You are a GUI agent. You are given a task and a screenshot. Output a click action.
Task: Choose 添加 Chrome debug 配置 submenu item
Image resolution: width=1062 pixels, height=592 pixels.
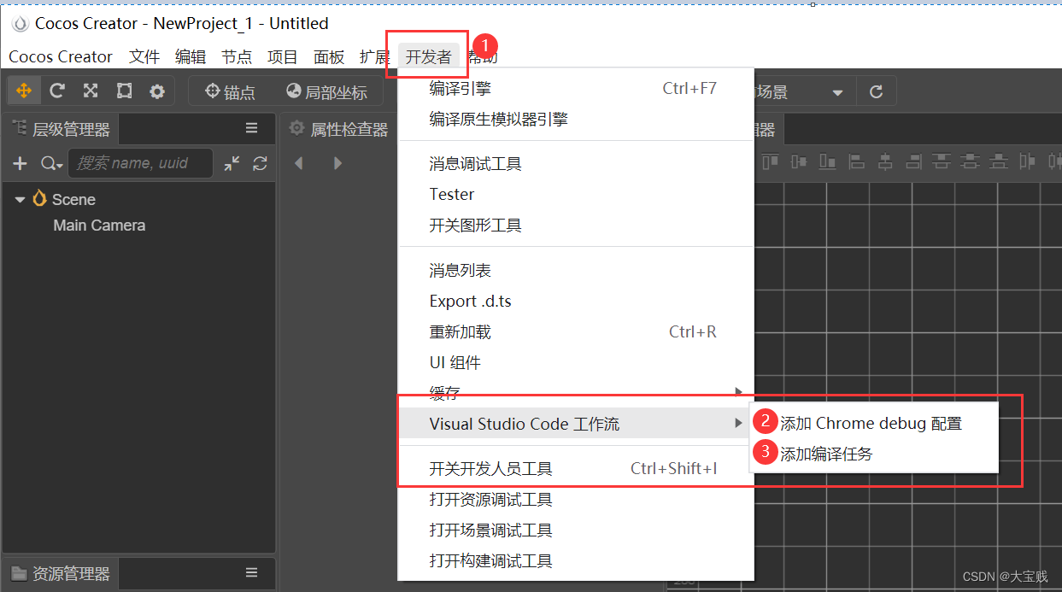[871, 424]
